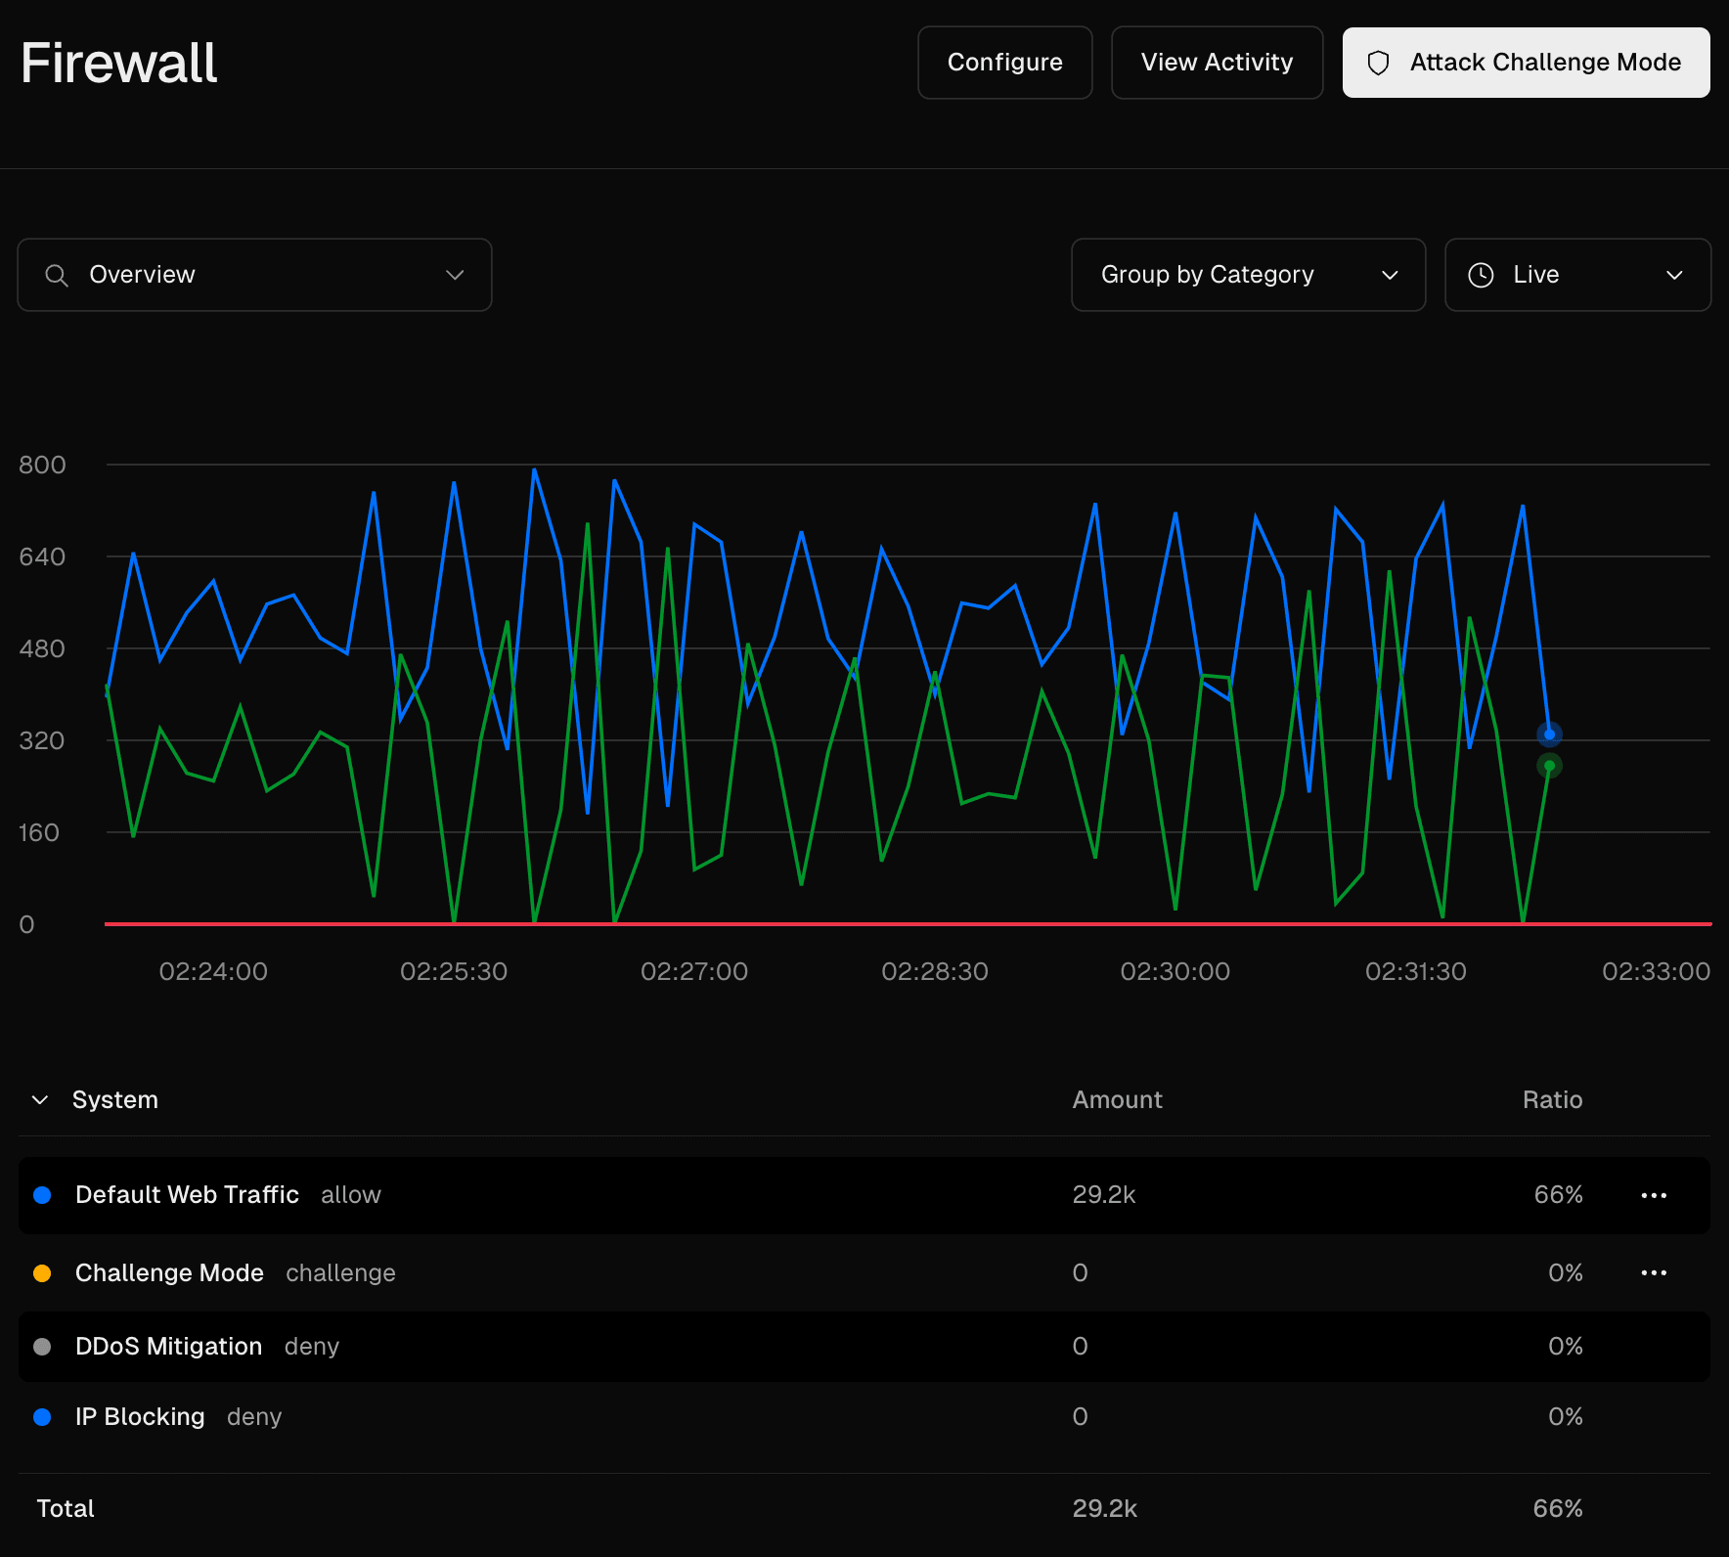Click the shield icon on Attack Challenge Mode

coord(1380,62)
